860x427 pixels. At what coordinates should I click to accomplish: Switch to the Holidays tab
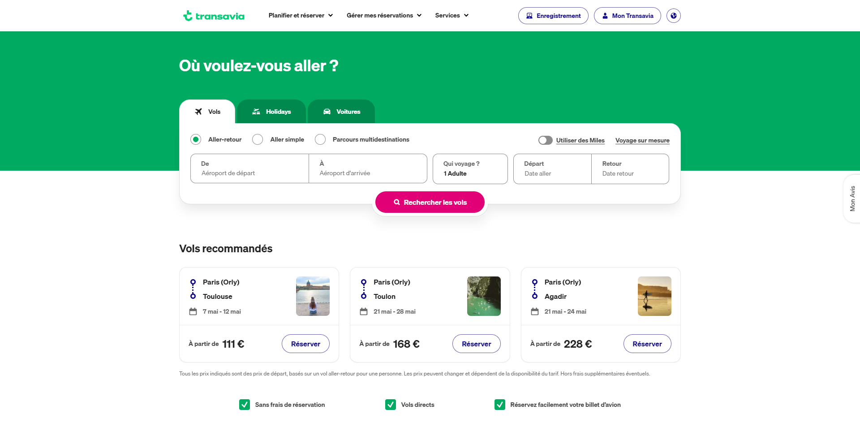coord(271,112)
